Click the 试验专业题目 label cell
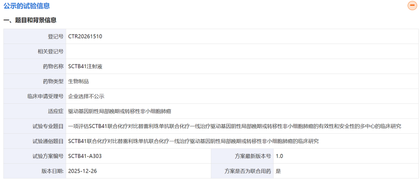420x180 pixels. click(x=35, y=126)
